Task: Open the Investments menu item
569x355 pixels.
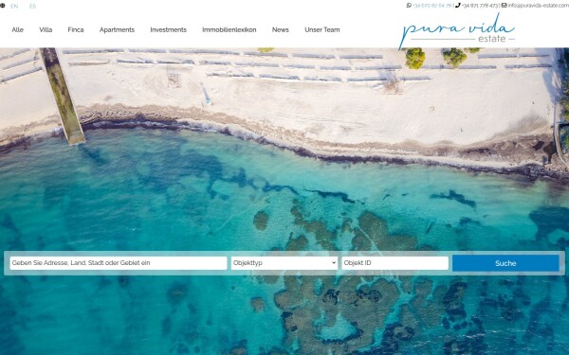Action: 169,29
